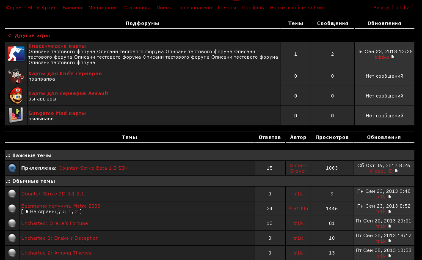This screenshot has width=422, height=260.
Task: Open Counter-Strike Beta 1.0 SDK topic
Action: click(93, 168)
